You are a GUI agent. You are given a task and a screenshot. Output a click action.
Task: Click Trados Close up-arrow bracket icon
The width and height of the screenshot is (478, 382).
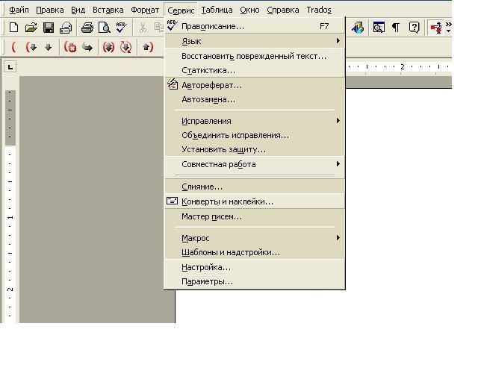pos(148,47)
